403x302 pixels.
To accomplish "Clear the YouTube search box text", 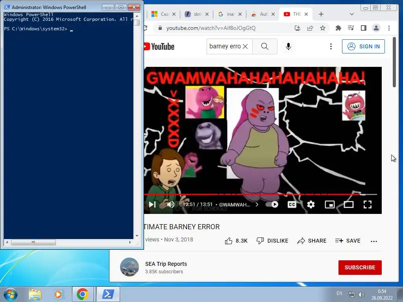I will pyautogui.click(x=246, y=46).
